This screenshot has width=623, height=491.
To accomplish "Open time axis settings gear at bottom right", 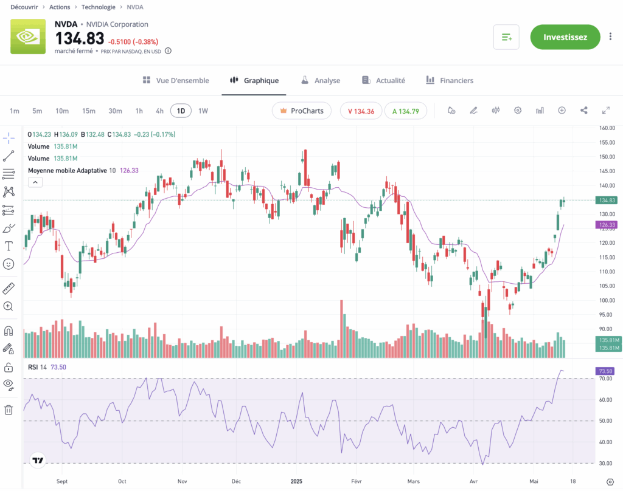I will tap(610, 482).
